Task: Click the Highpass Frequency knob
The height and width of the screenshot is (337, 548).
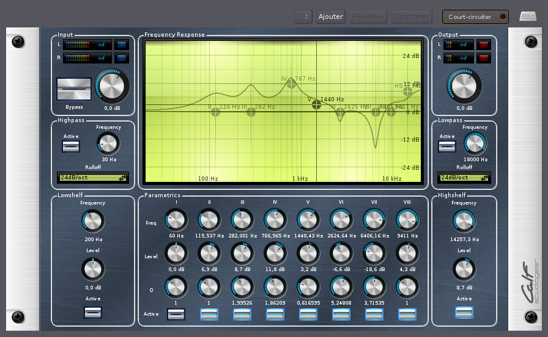Action: pyautogui.click(x=108, y=144)
